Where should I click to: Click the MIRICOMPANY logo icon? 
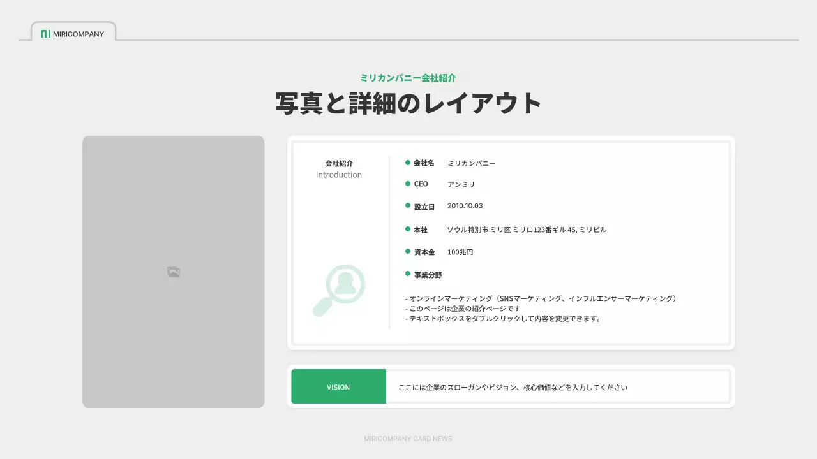click(x=46, y=34)
